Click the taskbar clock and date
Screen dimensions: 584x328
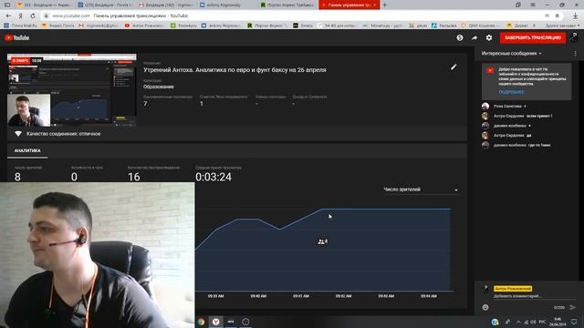558,322
